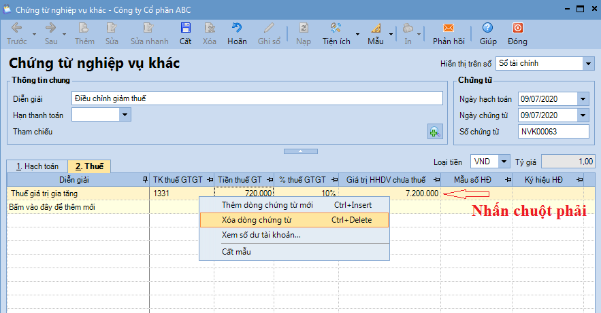Choose Xóa dòng chứng từ menu item
601x313 pixels.
(294, 220)
